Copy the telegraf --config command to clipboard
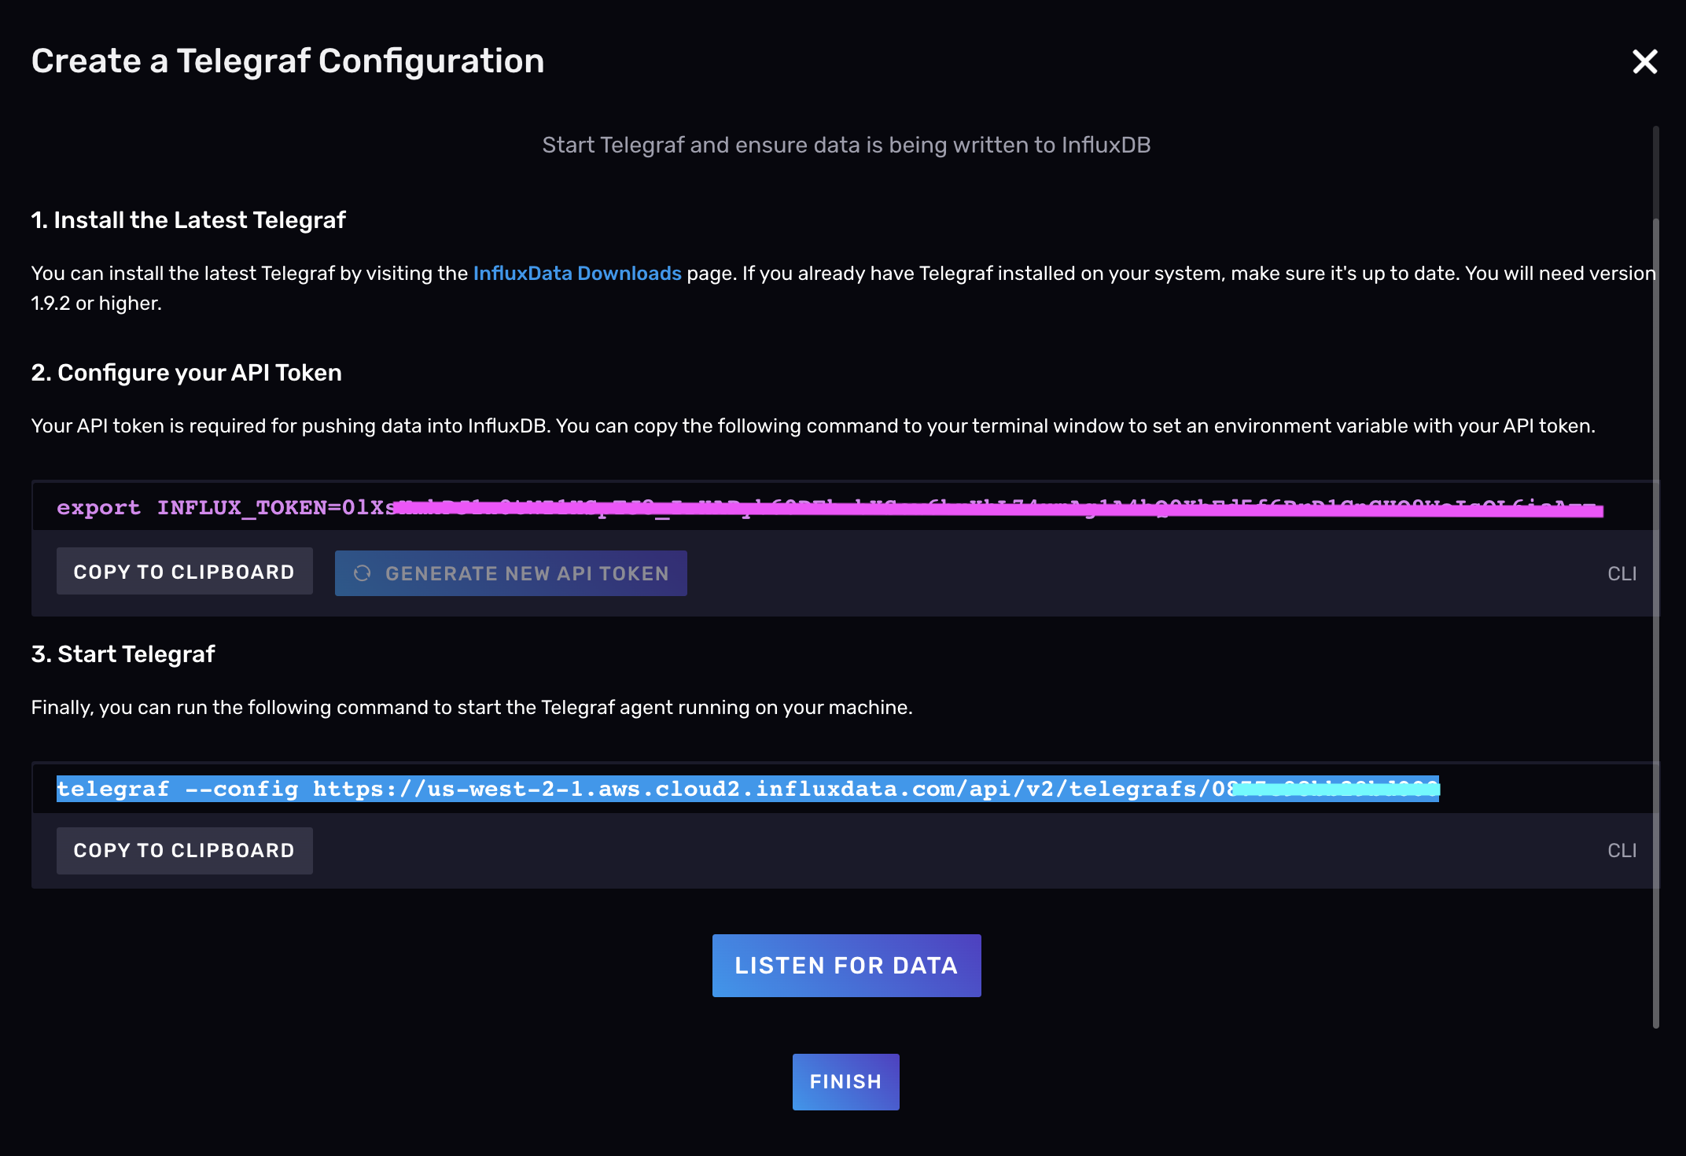1686x1156 pixels. click(185, 850)
